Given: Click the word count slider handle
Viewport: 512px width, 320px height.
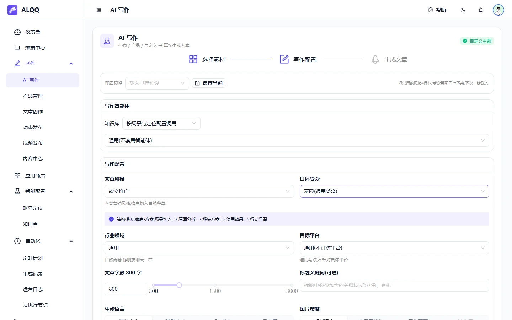Looking at the screenshot, I should (x=179, y=285).
